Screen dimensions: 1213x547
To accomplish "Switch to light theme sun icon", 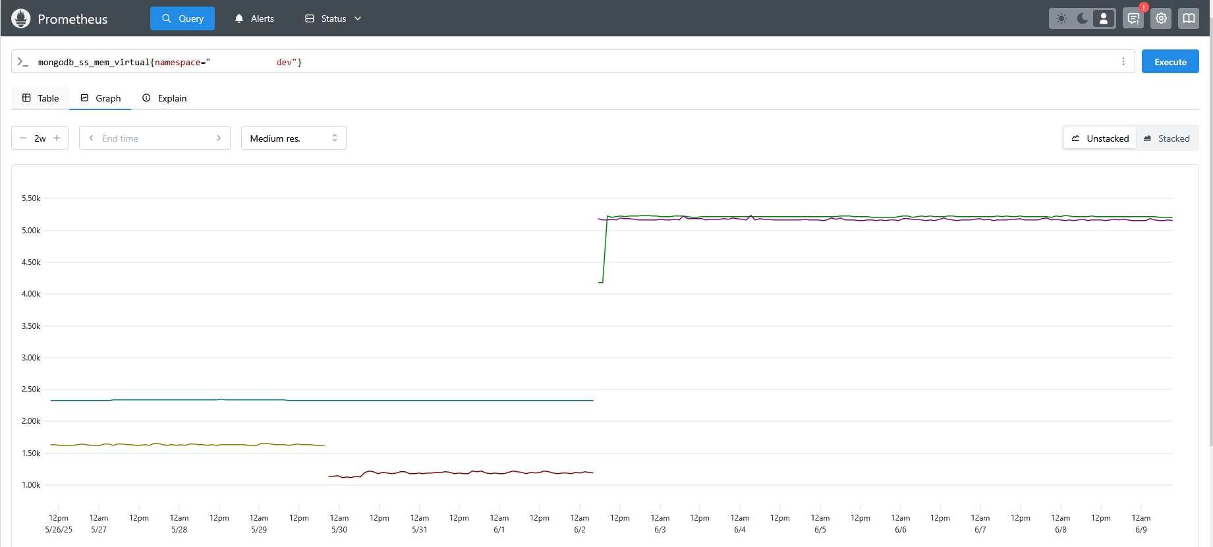I will tap(1061, 18).
